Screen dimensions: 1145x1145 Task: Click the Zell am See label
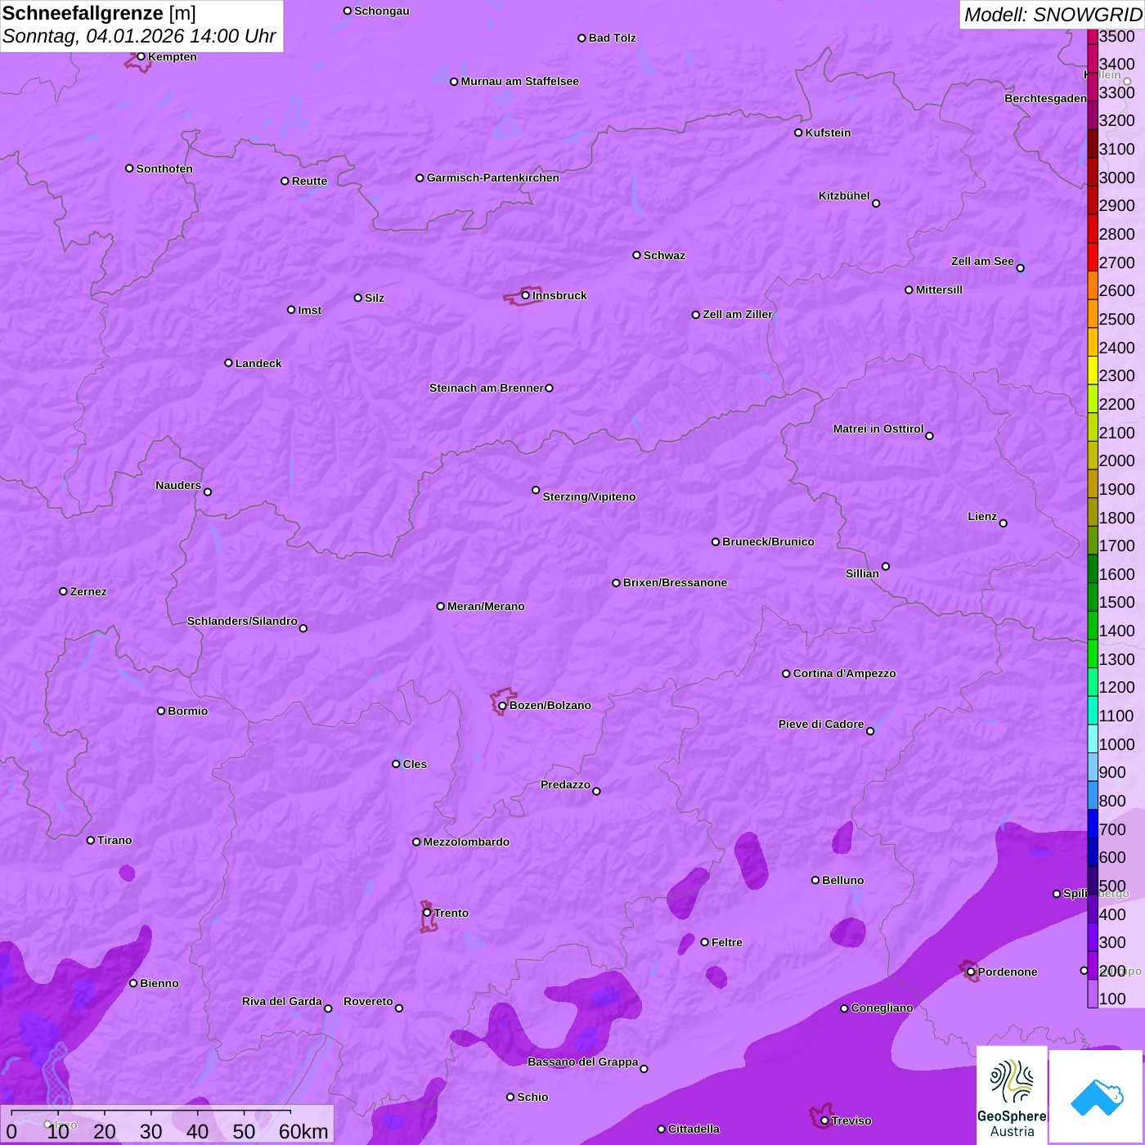[982, 261]
